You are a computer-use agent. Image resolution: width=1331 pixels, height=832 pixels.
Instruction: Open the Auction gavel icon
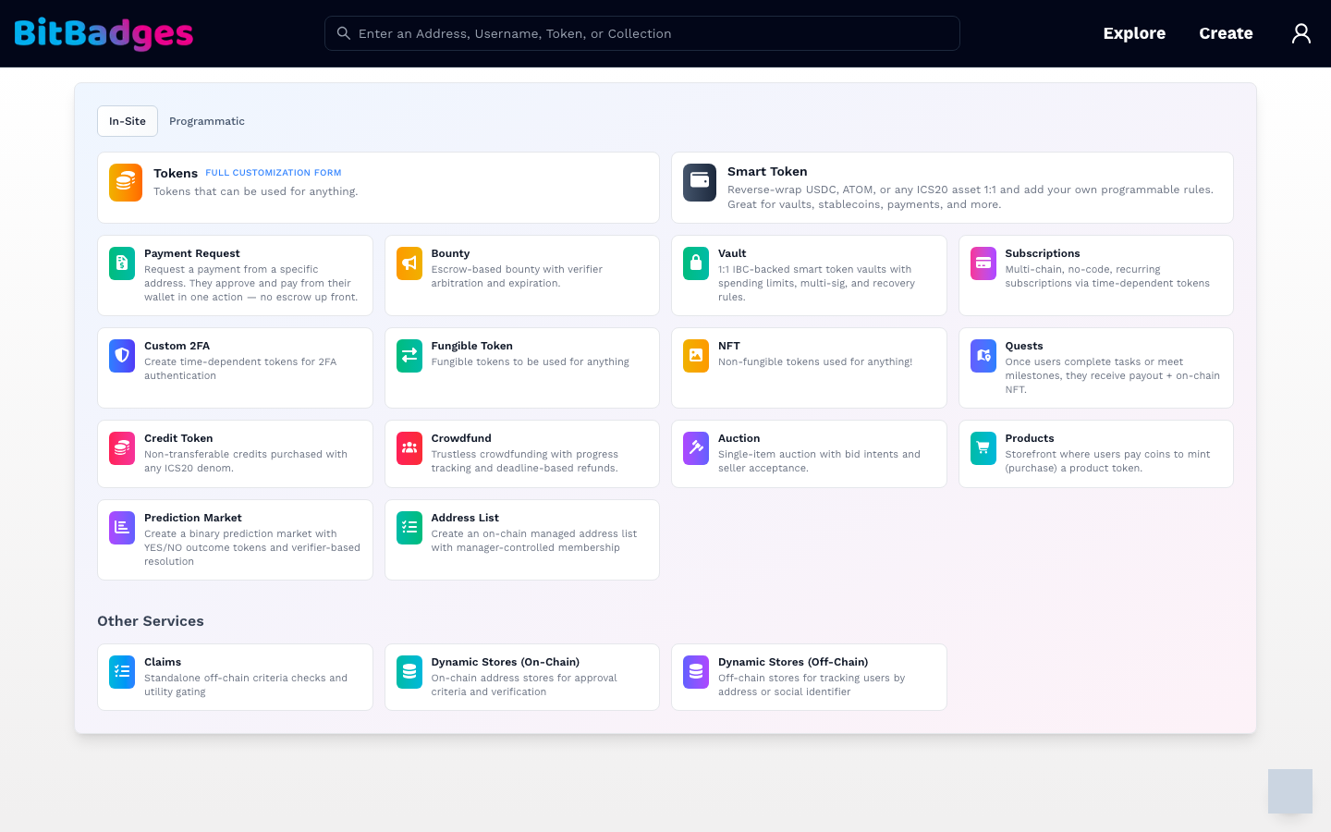(696, 448)
